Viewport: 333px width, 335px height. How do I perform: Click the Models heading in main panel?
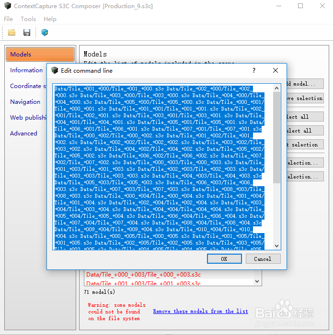click(x=95, y=54)
